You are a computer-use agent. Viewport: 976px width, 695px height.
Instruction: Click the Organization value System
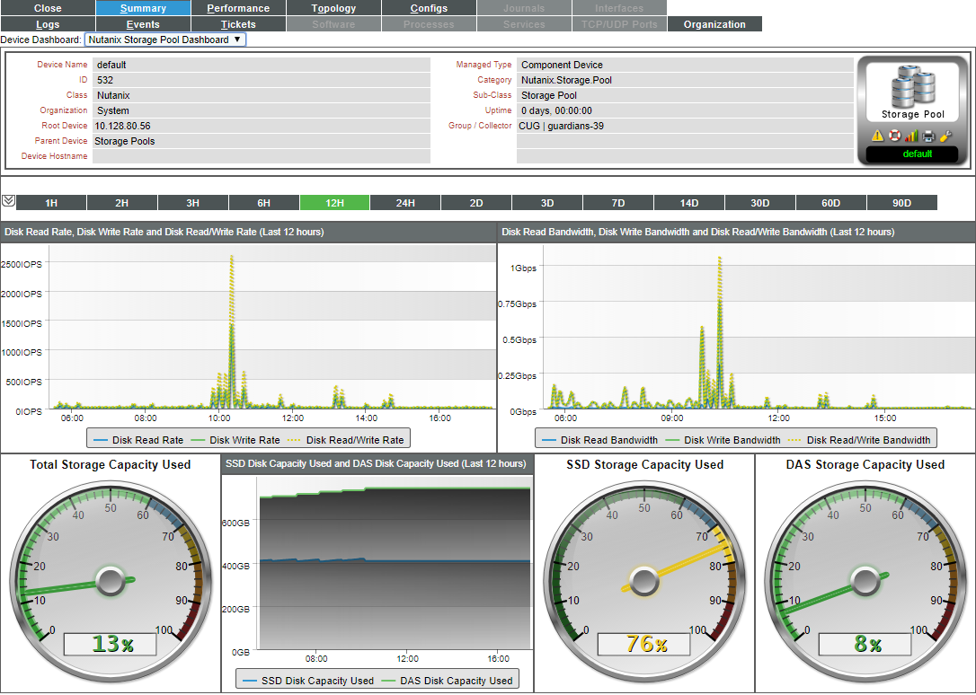(113, 110)
